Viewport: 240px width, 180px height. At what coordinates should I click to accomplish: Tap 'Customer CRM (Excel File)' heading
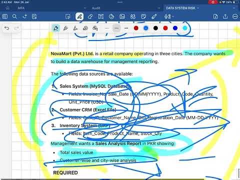(x=88, y=110)
